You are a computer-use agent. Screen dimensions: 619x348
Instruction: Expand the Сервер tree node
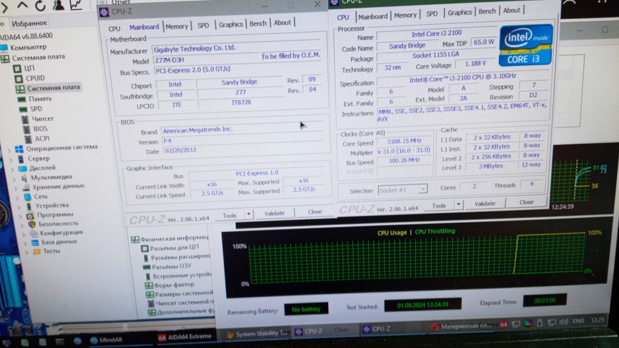[11, 159]
